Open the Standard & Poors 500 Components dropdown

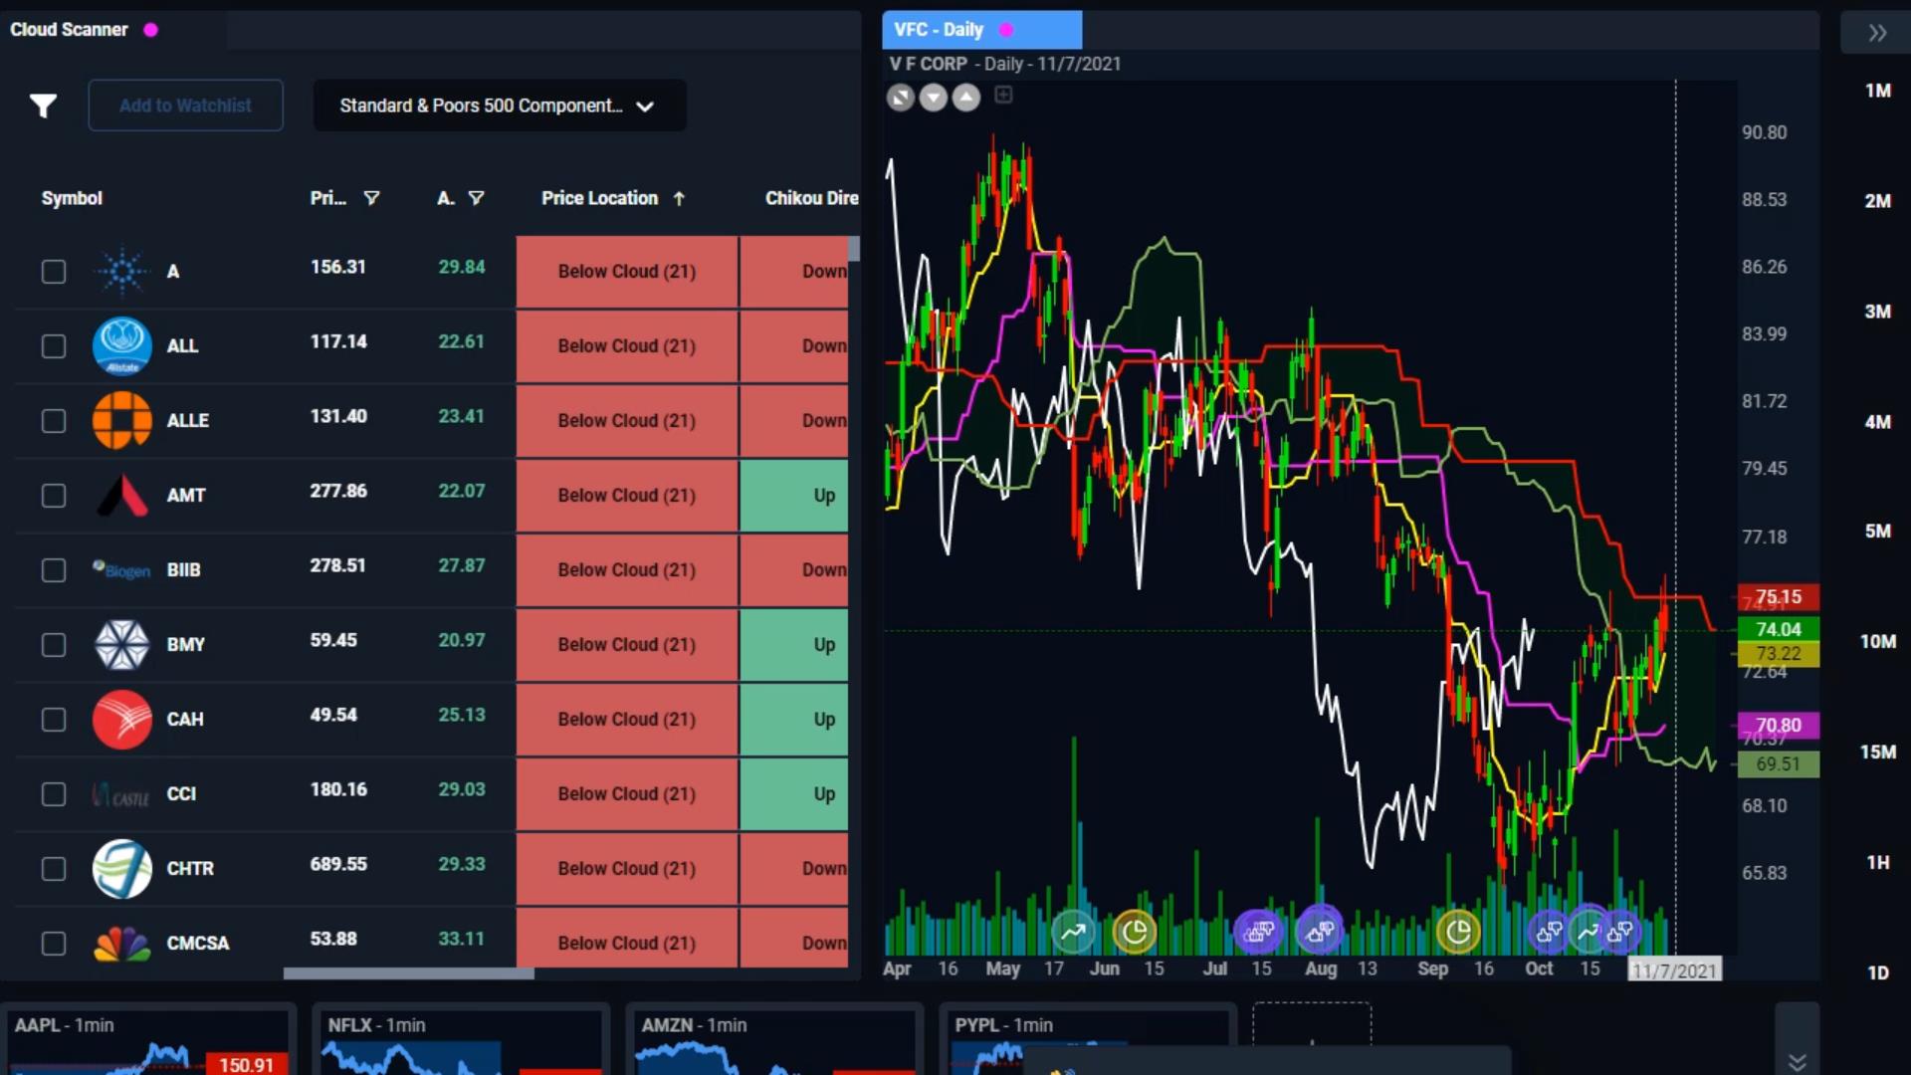click(500, 106)
